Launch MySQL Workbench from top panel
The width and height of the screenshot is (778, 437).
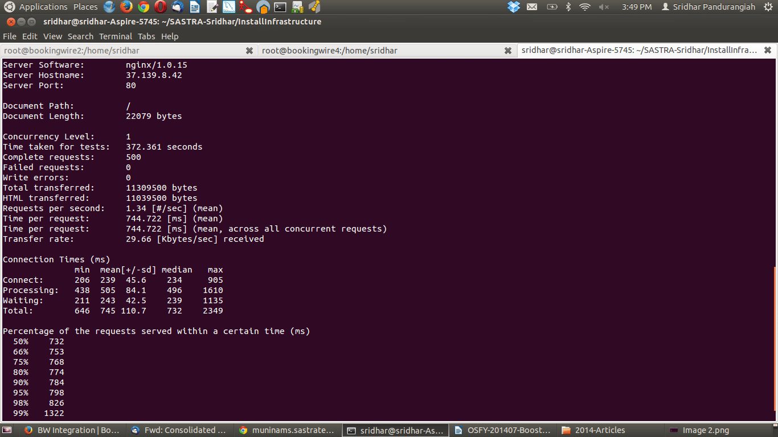click(x=229, y=7)
